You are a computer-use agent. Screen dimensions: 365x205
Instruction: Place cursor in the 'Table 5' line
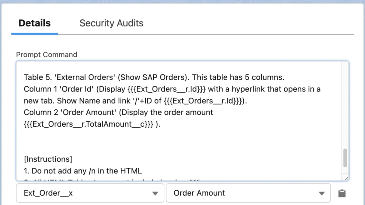(x=91, y=77)
